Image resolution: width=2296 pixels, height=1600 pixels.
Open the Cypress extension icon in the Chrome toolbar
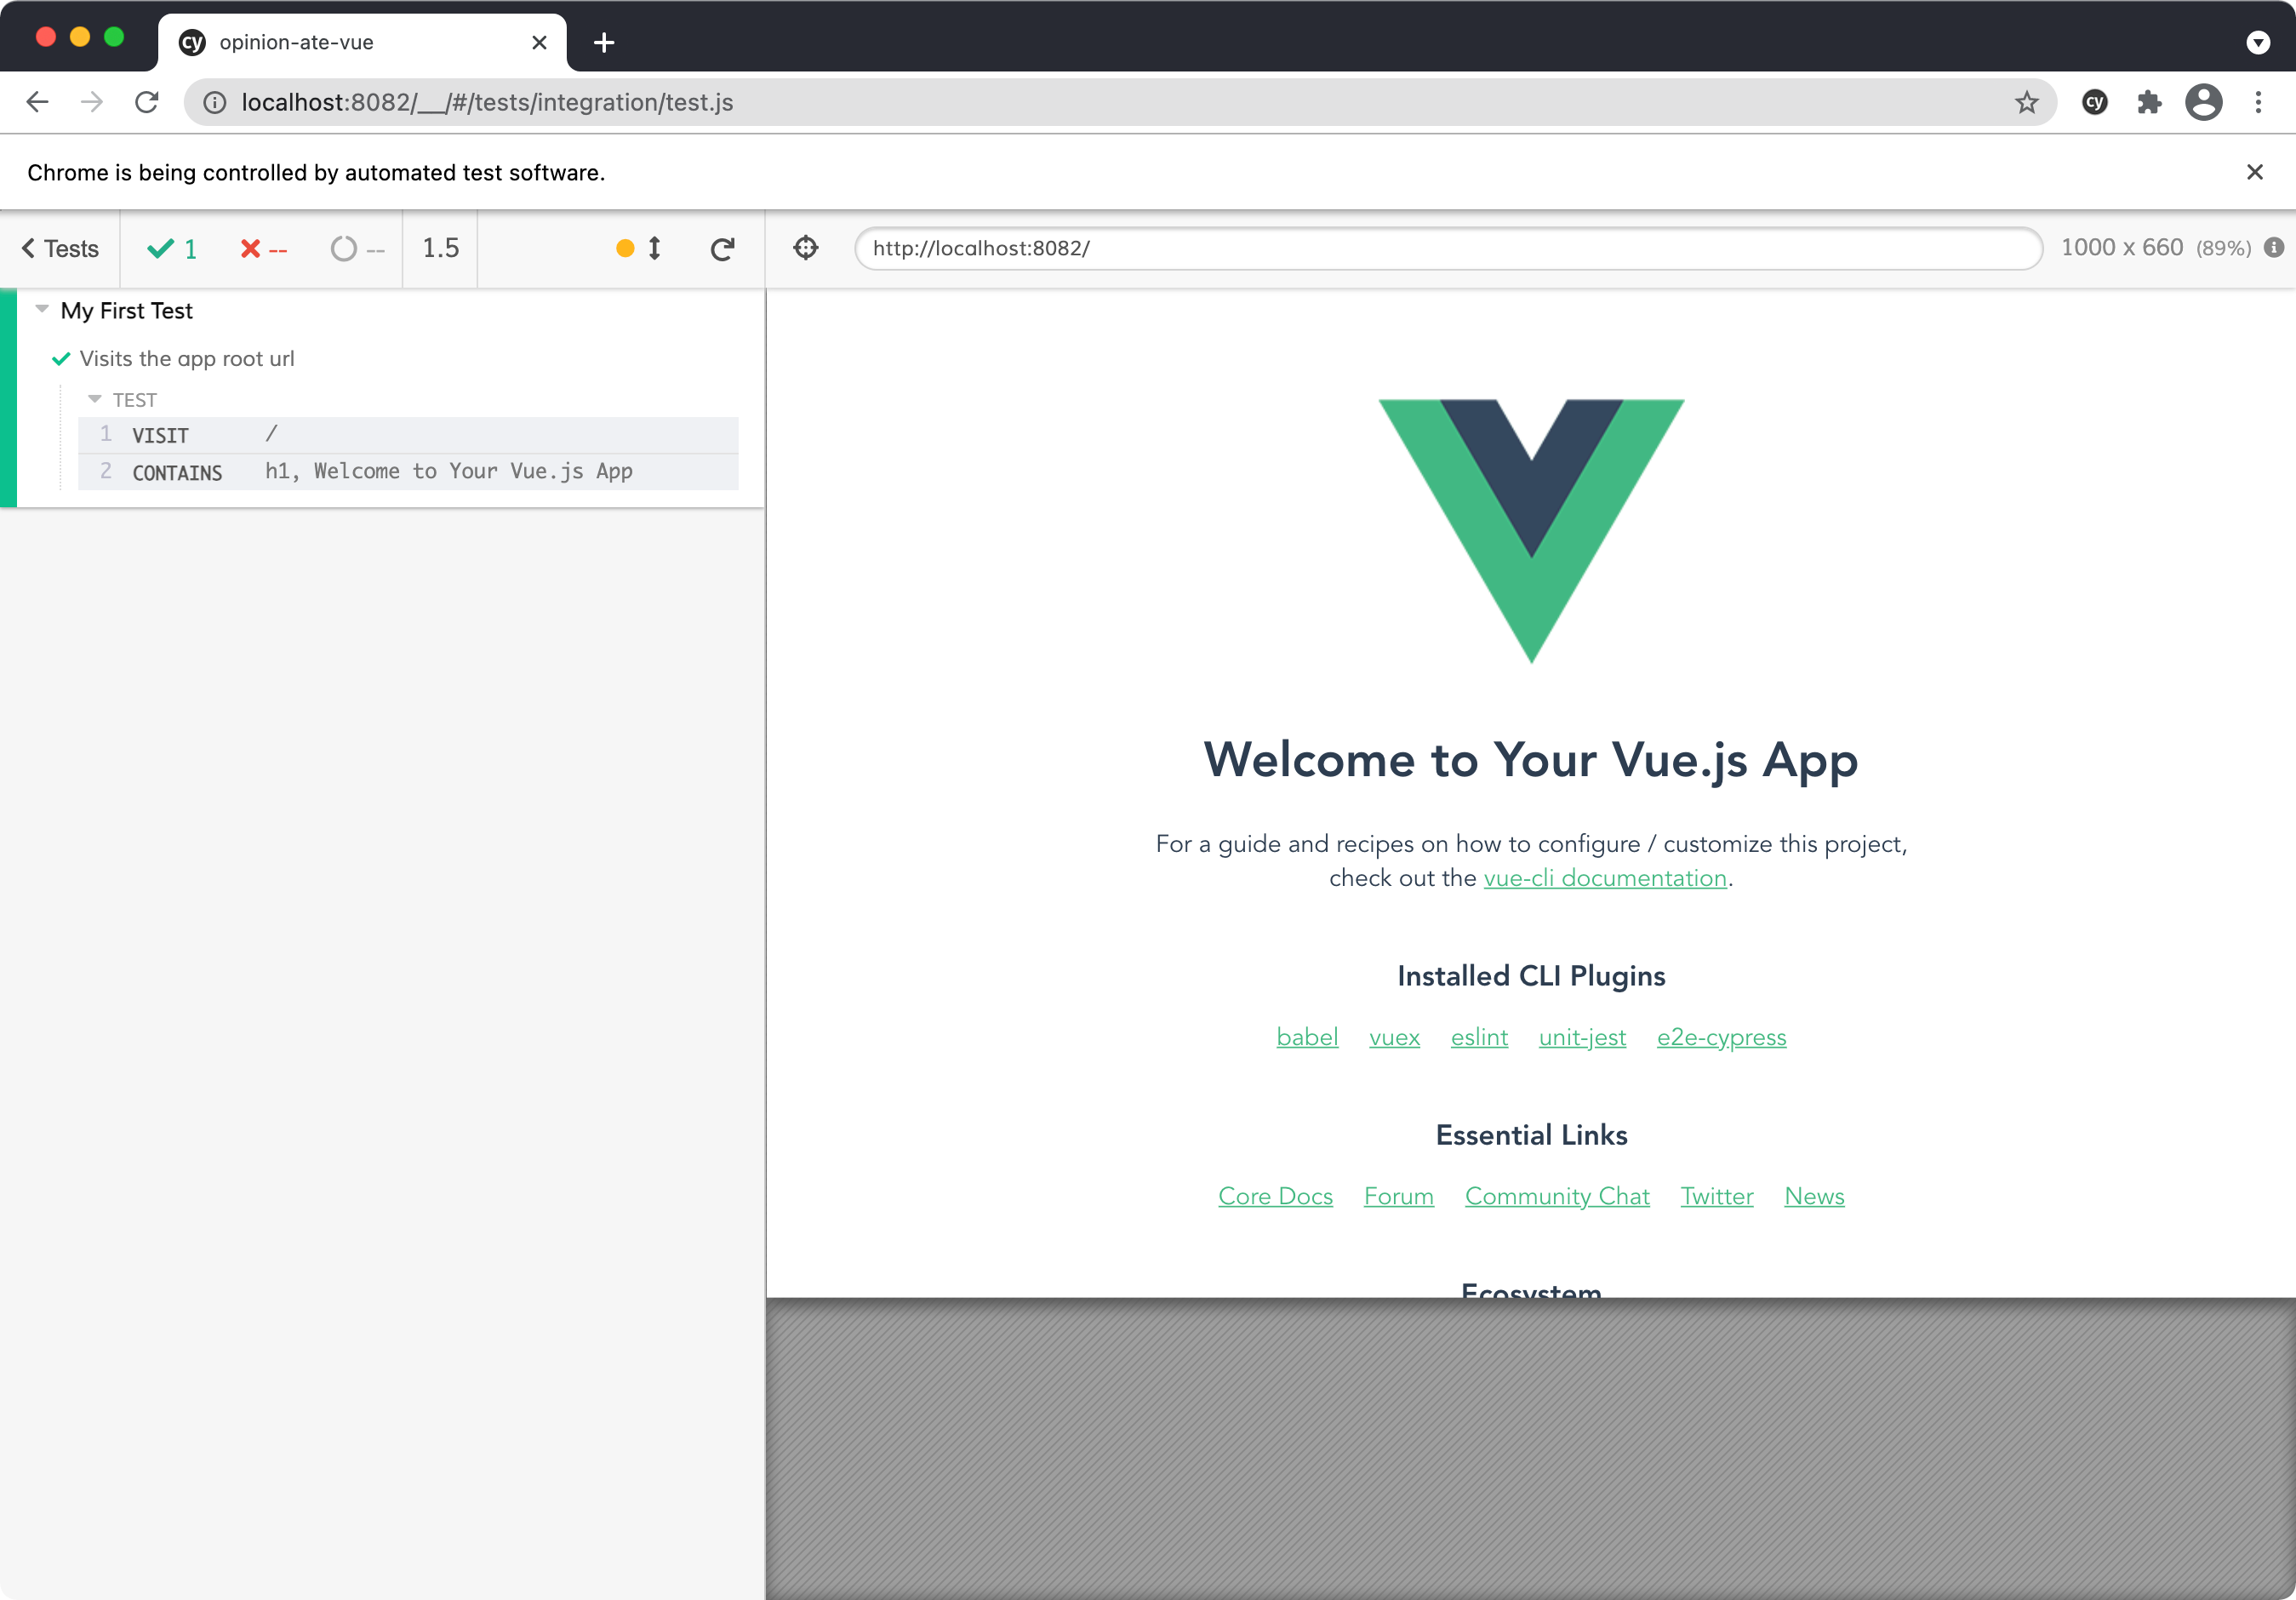(2095, 102)
